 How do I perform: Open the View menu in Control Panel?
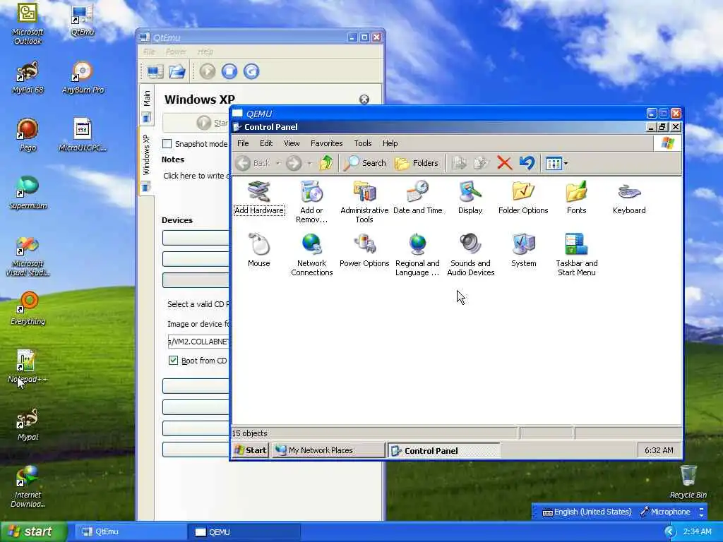(x=292, y=143)
